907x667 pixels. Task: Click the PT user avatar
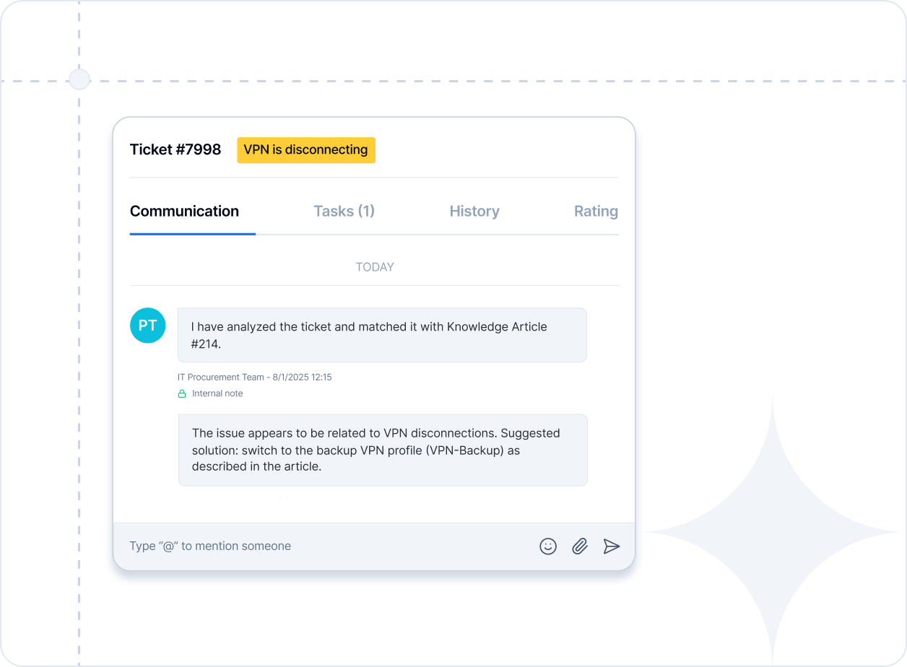point(148,326)
